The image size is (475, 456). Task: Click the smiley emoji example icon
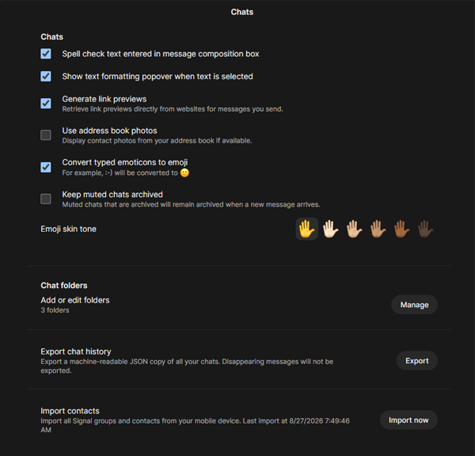(184, 173)
